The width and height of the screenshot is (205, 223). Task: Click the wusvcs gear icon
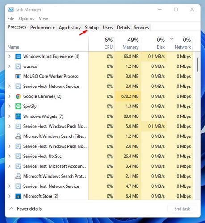18,66
